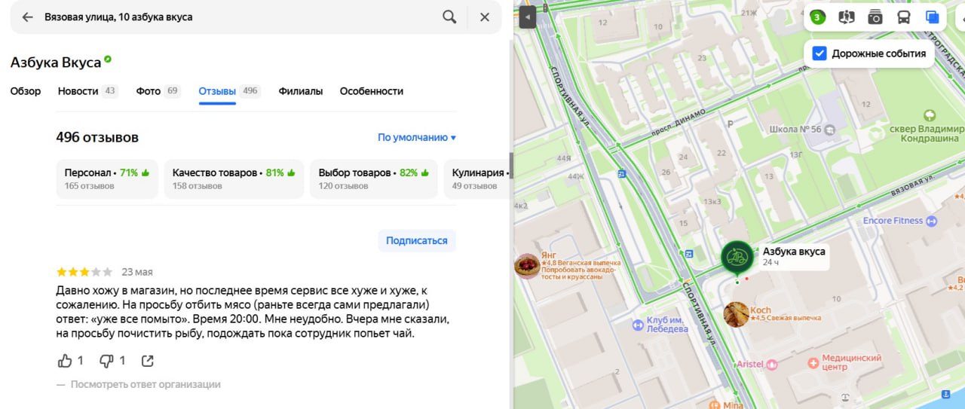Open the Новости tab
This screenshot has height=409, width=965.
(x=78, y=91)
